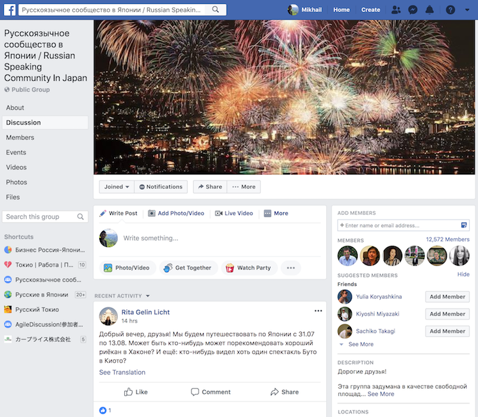Open the Notifications settings button
The height and width of the screenshot is (417, 478).
[161, 187]
